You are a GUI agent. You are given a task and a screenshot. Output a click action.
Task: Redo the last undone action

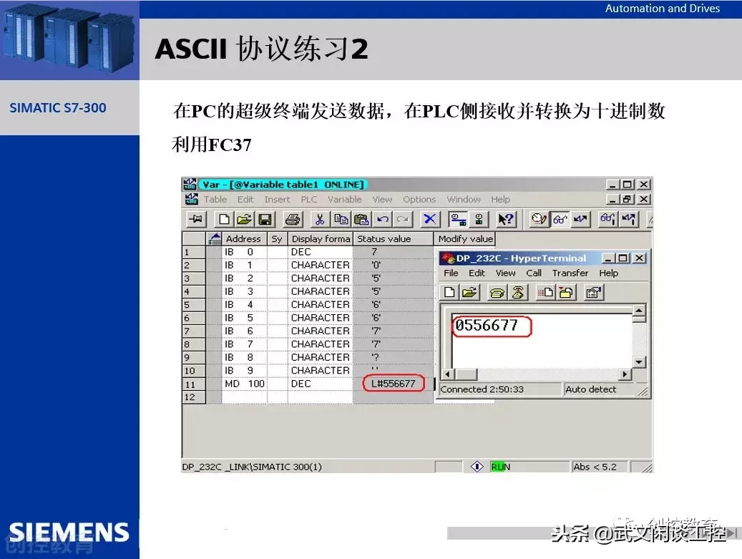403,219
